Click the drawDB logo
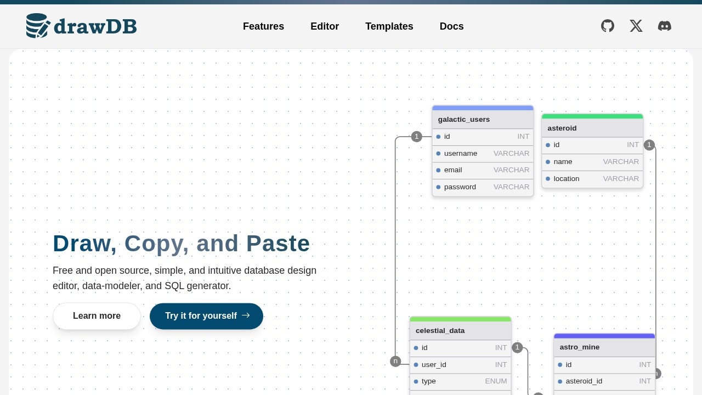 click(81, 26)
